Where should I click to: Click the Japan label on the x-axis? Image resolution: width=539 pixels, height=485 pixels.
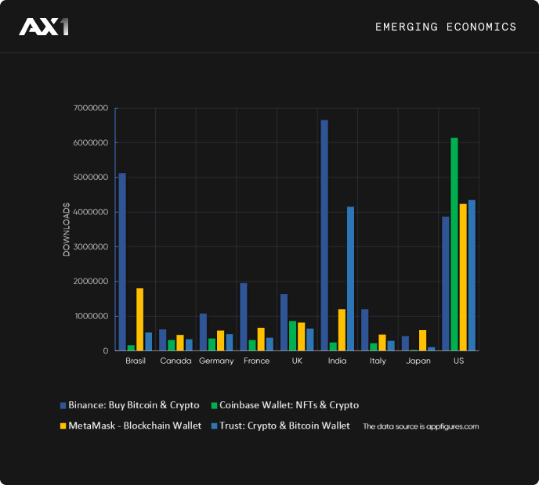[418, 361]
